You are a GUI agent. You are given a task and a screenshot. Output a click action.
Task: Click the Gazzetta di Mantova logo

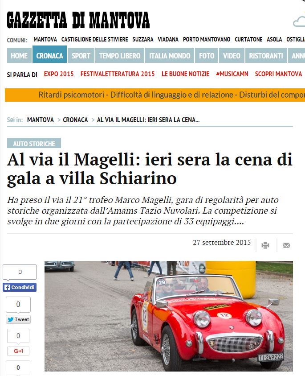(x=78, y=20)
